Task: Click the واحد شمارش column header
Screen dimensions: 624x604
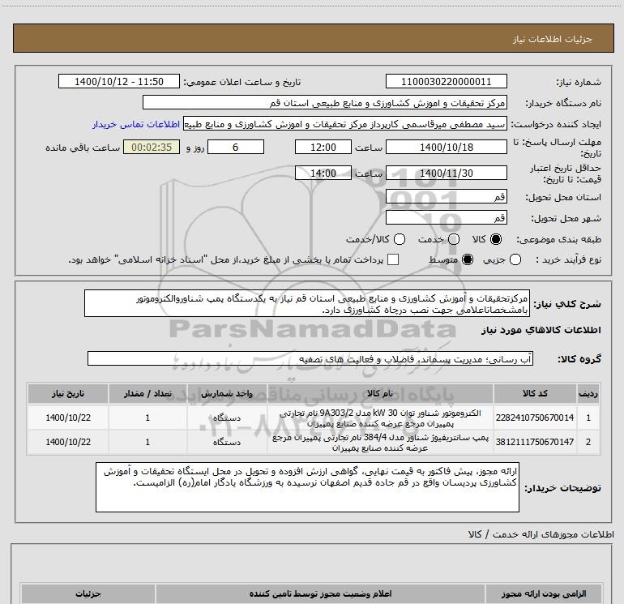Action: click(227, 393)
